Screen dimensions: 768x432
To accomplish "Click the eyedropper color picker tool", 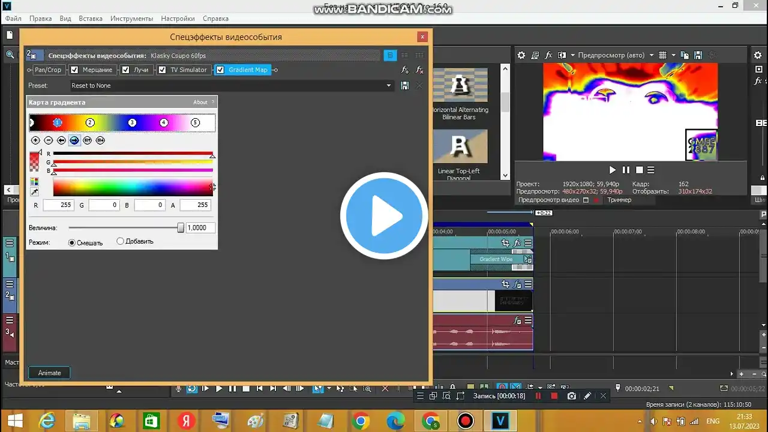I will tap(34, 192).
